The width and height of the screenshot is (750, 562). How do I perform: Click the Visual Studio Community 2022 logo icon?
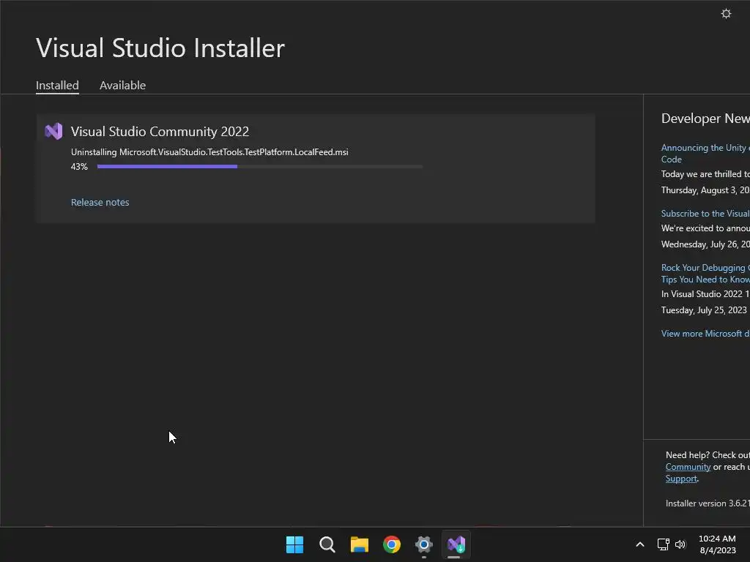click(53, 131)
